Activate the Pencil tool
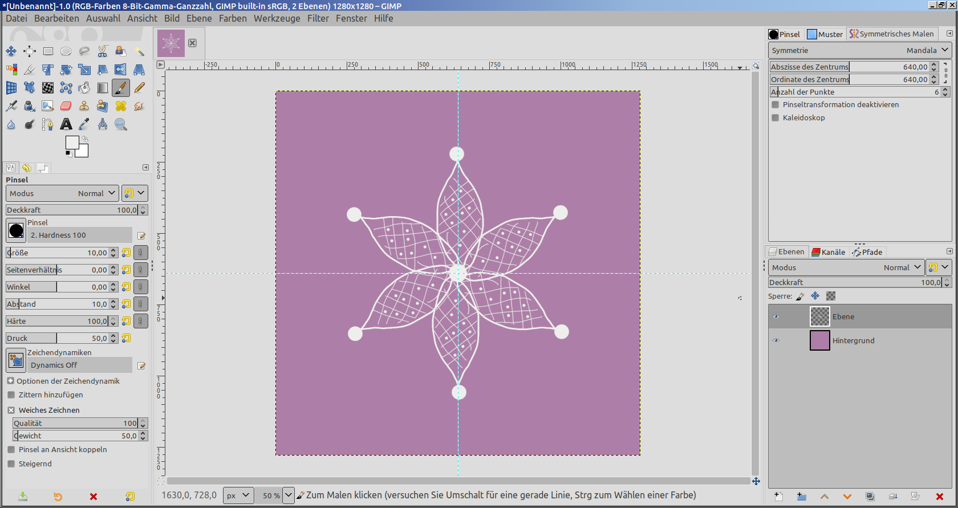The height and width of the screenshot is (508, 958). [x=139, y=88]
